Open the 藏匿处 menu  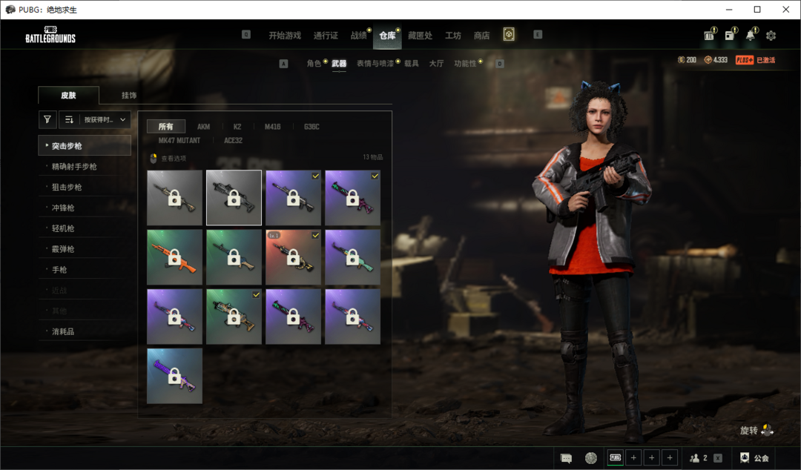click(x=420, y=36)
